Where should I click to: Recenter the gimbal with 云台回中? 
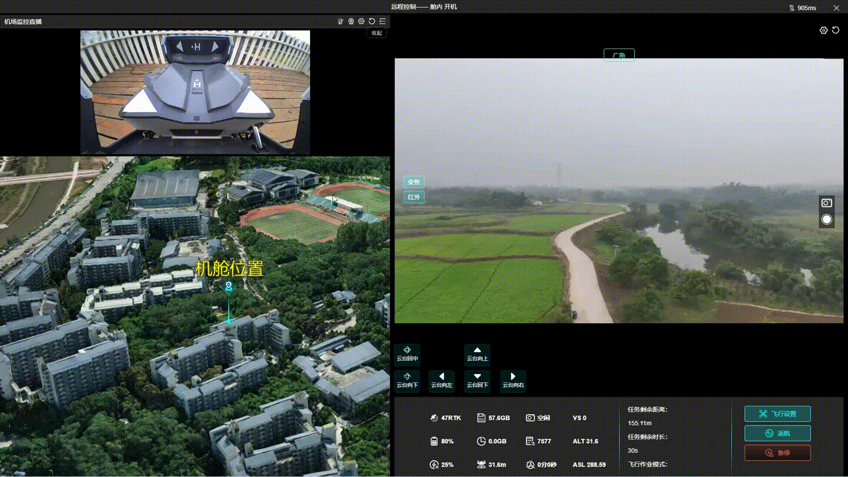point(407,355)
